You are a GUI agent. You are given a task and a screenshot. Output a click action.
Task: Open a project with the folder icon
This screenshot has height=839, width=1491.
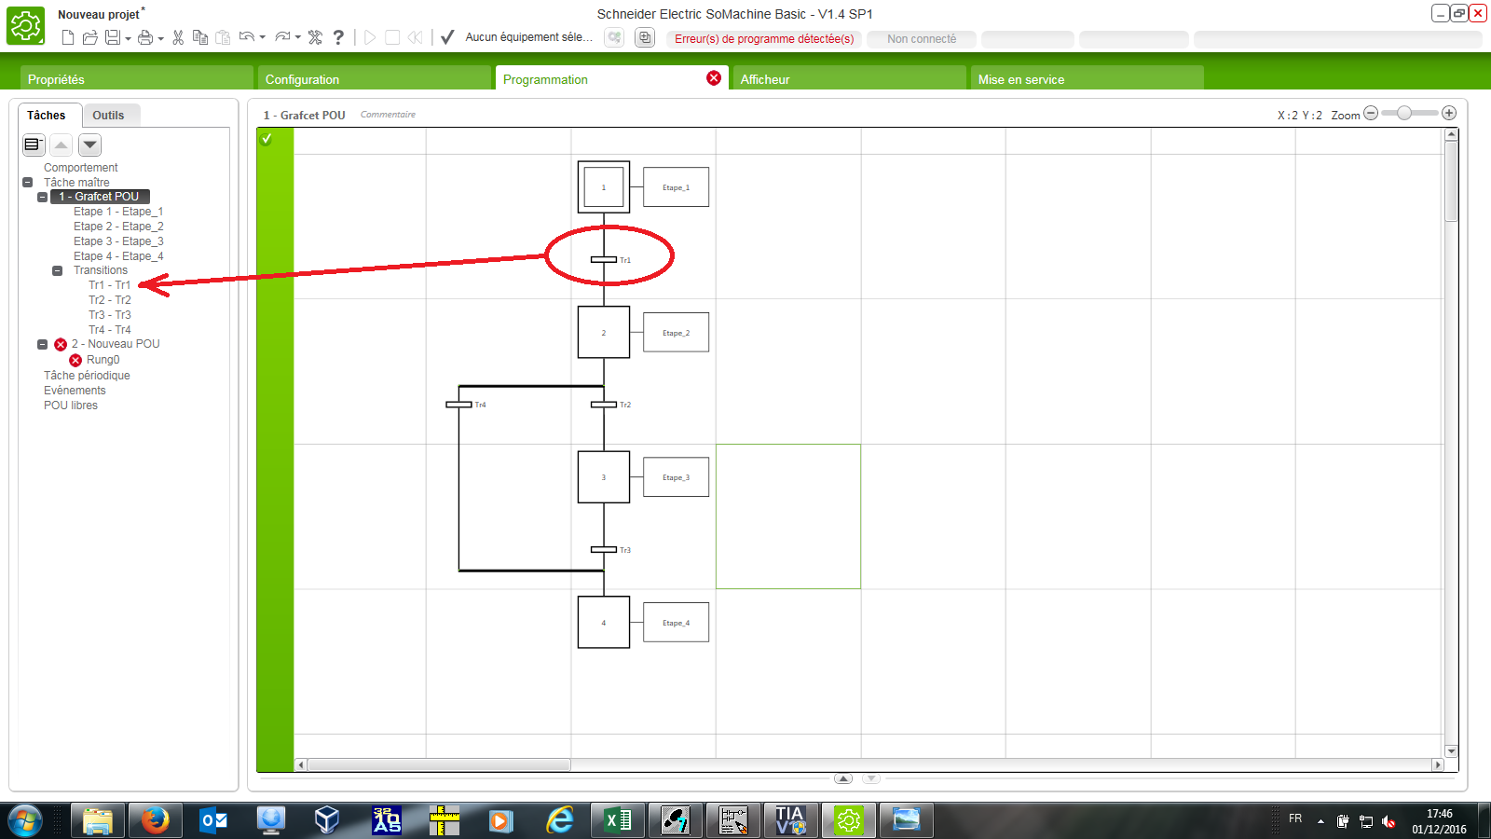point(89,37)
